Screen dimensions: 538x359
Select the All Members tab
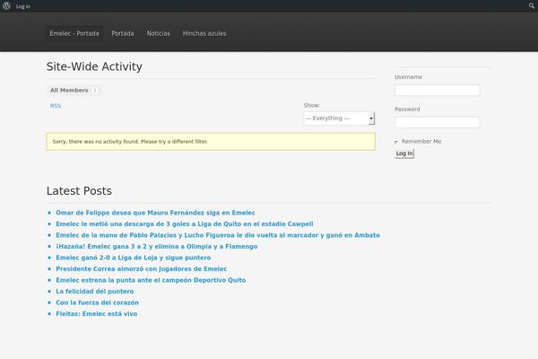click(x=74, y=91)
